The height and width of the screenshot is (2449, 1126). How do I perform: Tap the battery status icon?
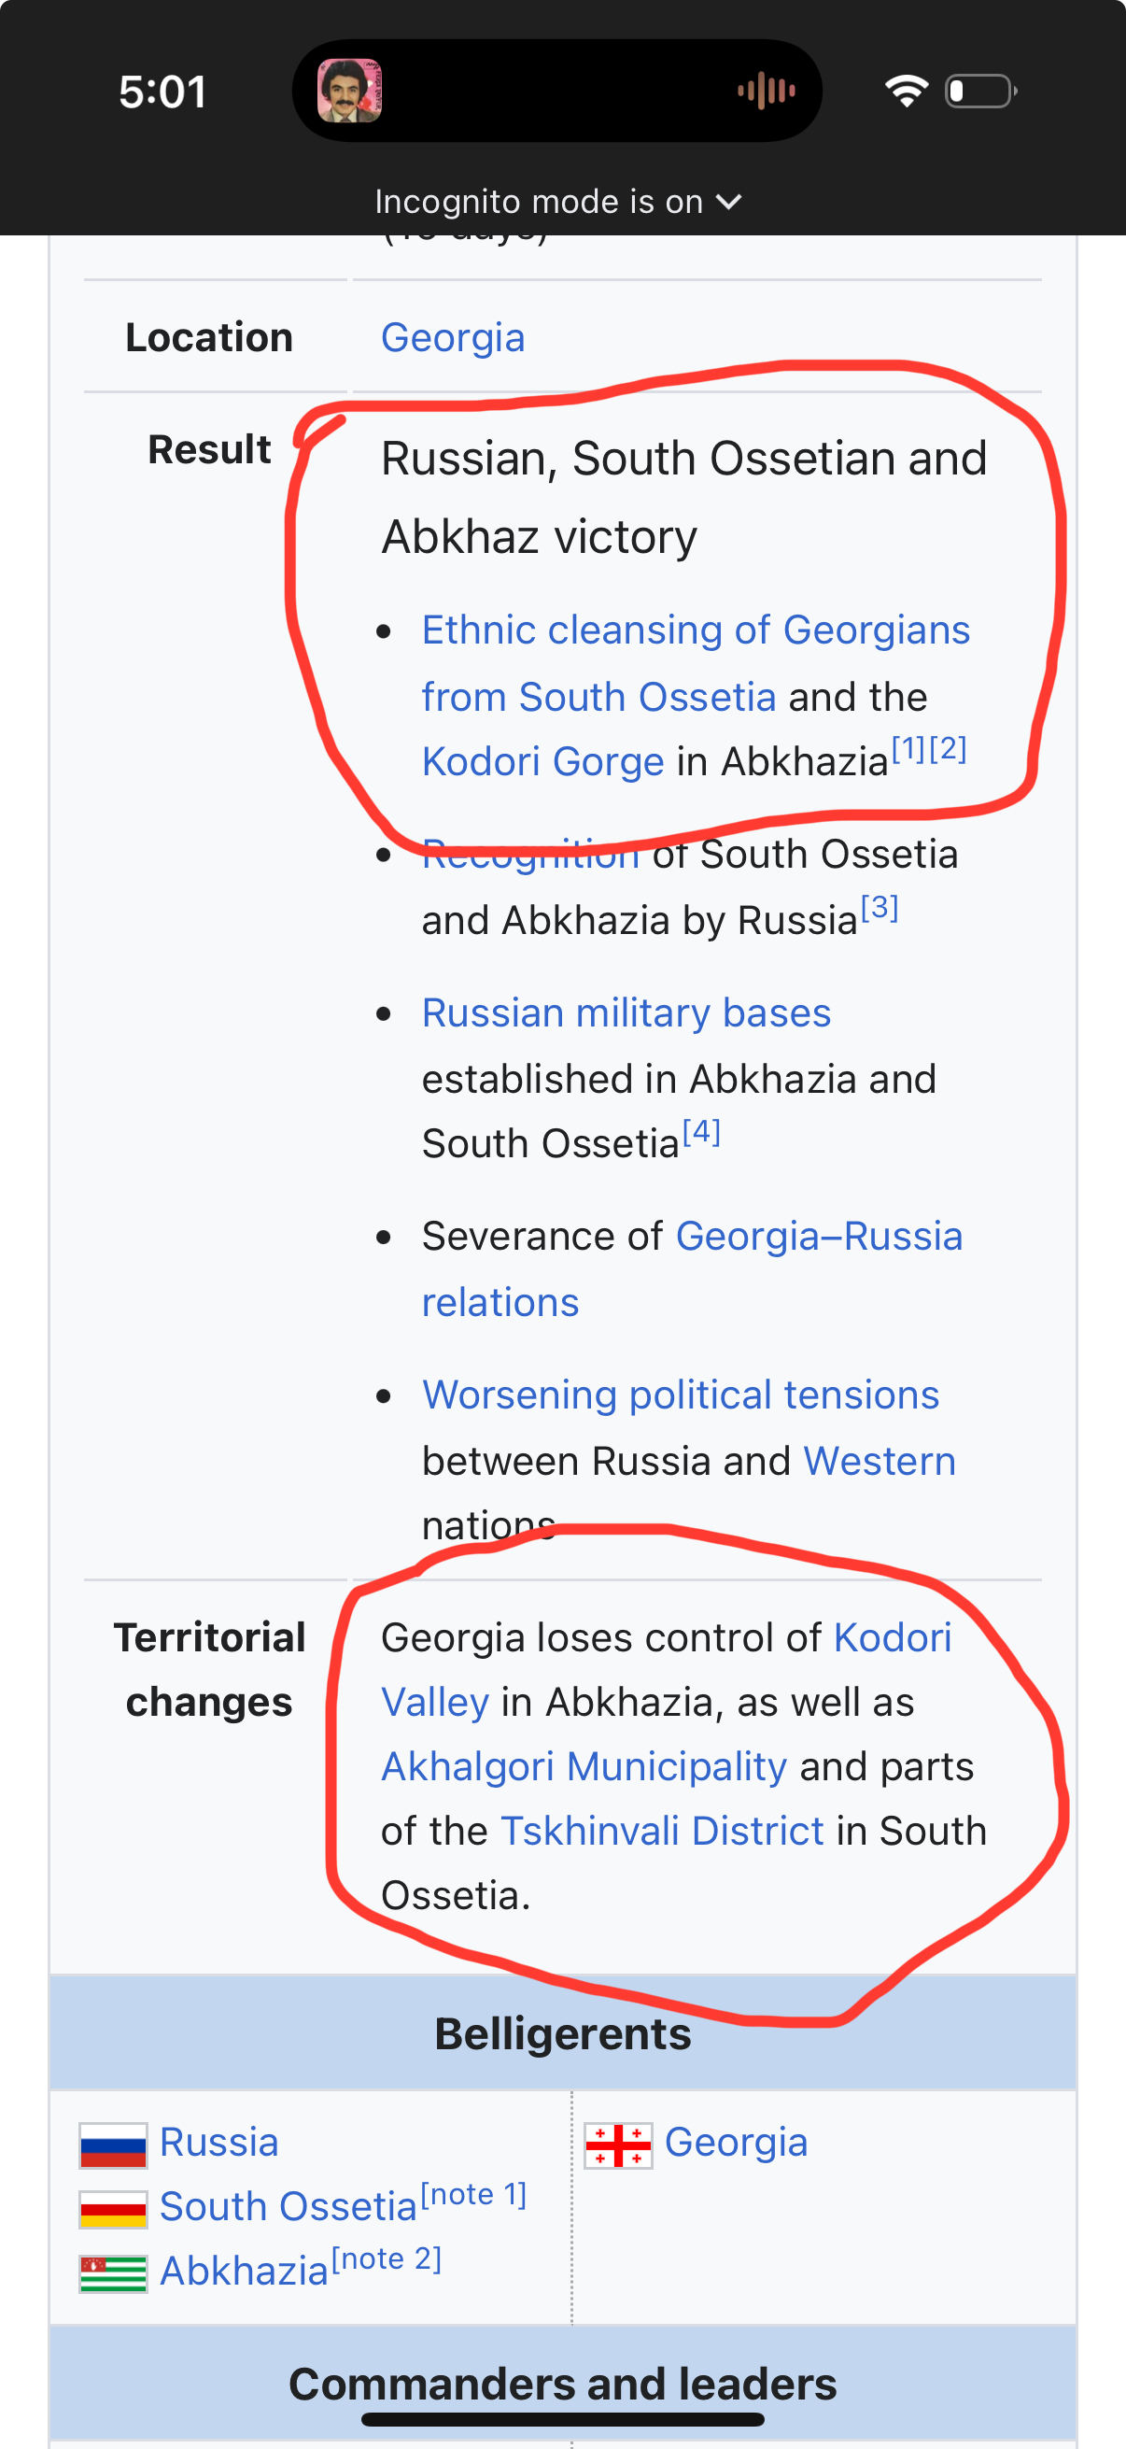pyautogui.click(x=980, y=92)
